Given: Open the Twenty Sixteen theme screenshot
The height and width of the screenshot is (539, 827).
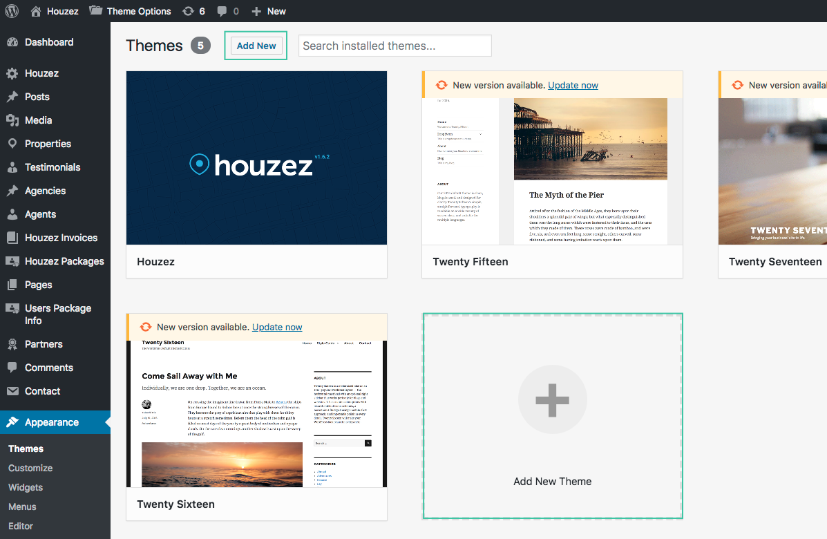Looking at the screenshot, I should pyautogui.click(x=256, y=414).
